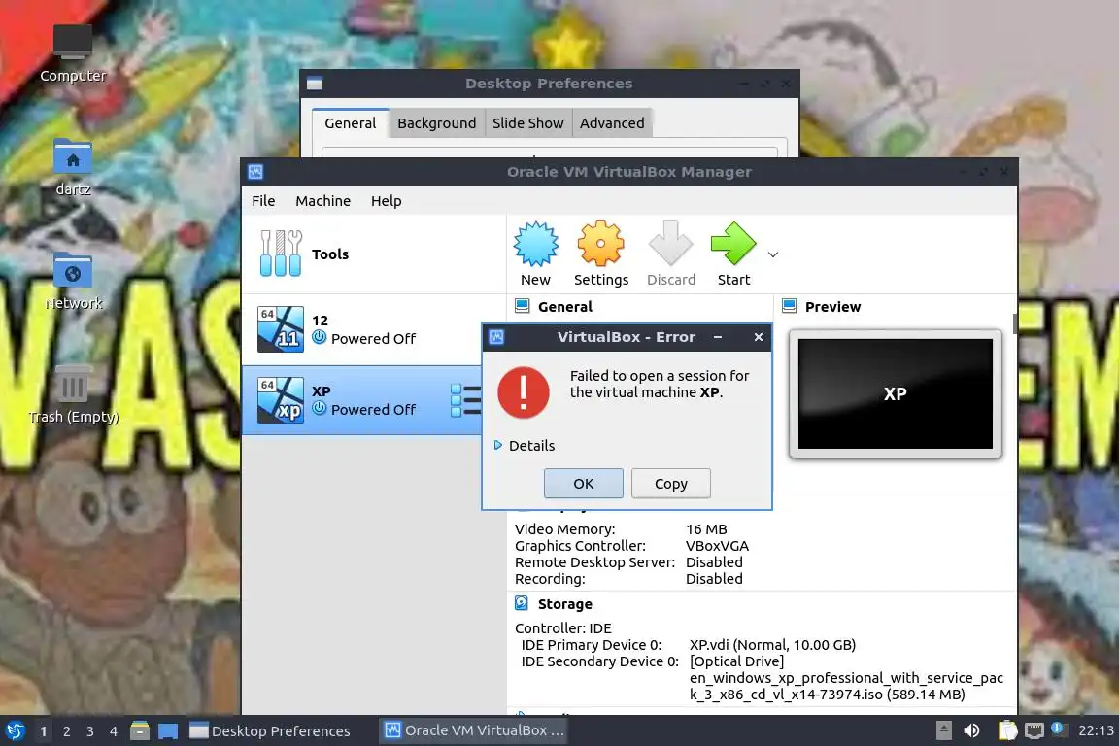This screenshot has width=1119, height=746.
Task: Open the XP machine list menu icon
Action: [466, 400]
